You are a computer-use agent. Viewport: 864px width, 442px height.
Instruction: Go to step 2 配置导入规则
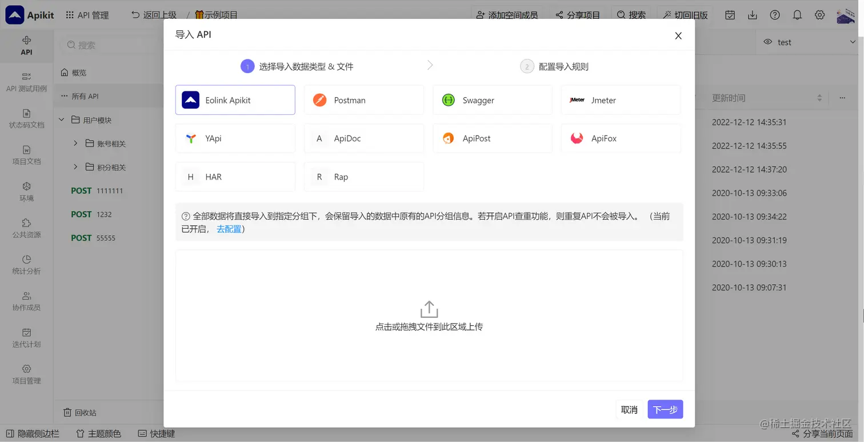554,66
